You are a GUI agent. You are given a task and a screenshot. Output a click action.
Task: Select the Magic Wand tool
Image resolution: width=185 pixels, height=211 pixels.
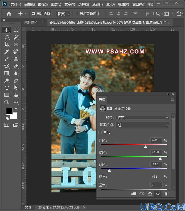(x=16, y=37)
